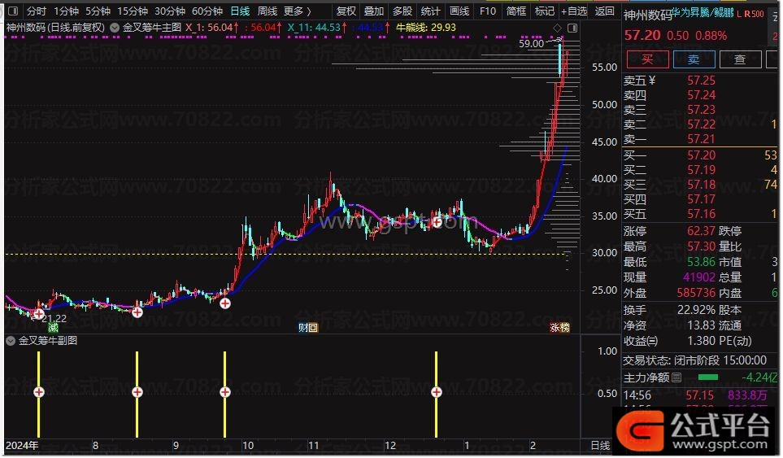This screenshot has width=783, height=458.
Task: Click the plus signal marker near 21.22
Action: coord(39,314)
